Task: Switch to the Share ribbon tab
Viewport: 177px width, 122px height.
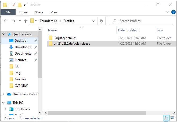Action: click(39, 12)
